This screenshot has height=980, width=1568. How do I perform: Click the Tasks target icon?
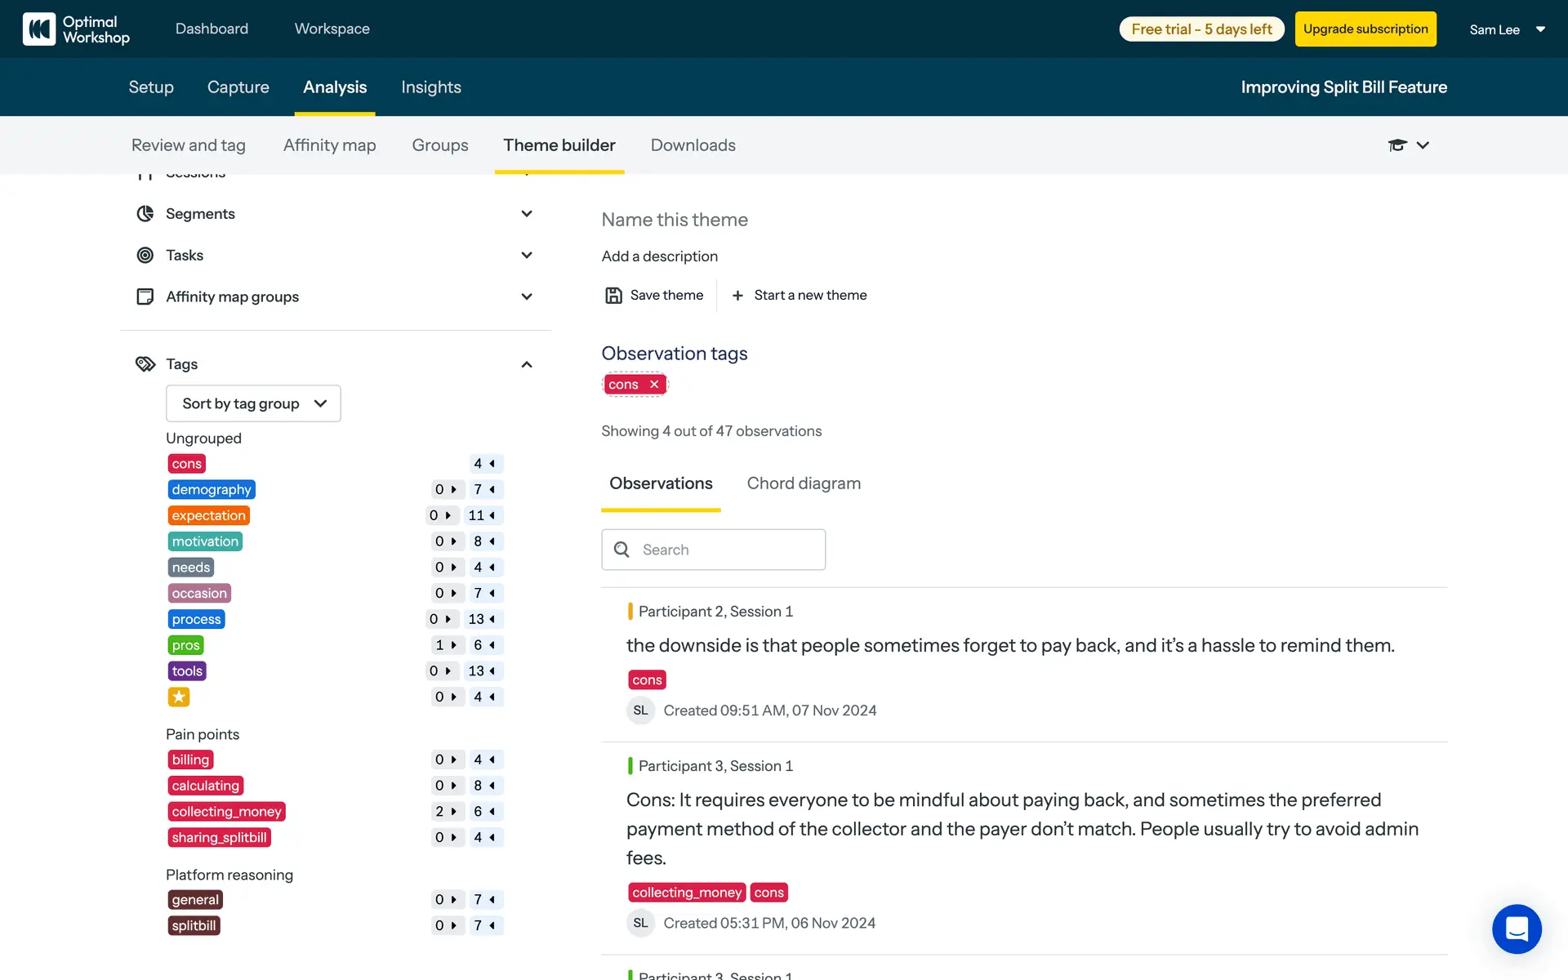click(145, 256)
